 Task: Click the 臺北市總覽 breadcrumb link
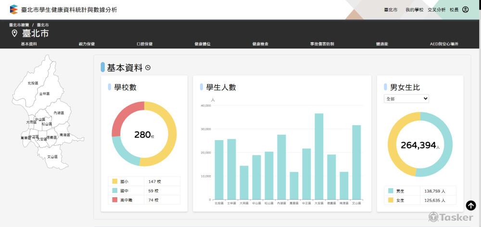19,24
